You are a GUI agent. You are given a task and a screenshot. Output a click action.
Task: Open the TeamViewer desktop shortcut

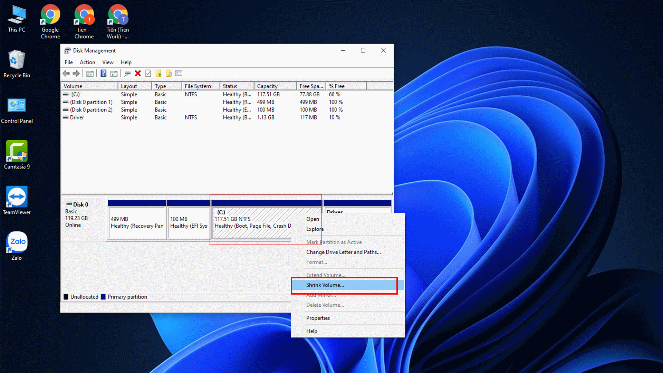pyautogui.click(x=17, y=200)
